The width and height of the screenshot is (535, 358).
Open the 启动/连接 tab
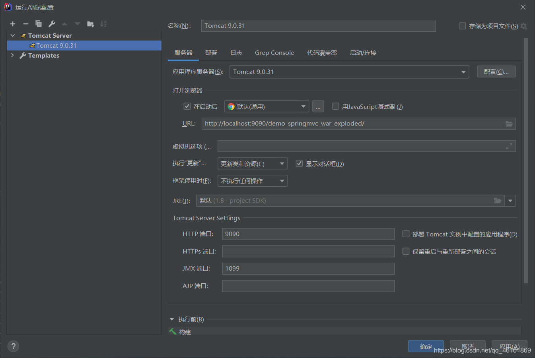click(x=363, y=52)
